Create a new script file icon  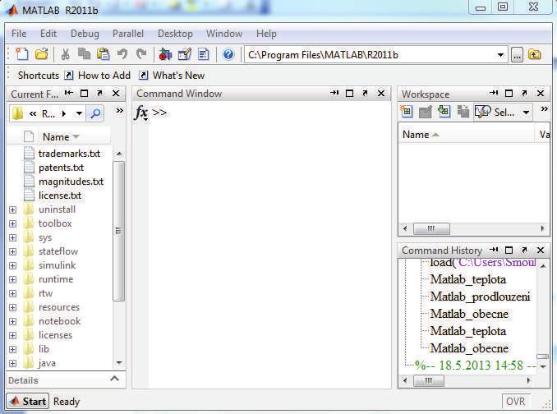[22, 54]
